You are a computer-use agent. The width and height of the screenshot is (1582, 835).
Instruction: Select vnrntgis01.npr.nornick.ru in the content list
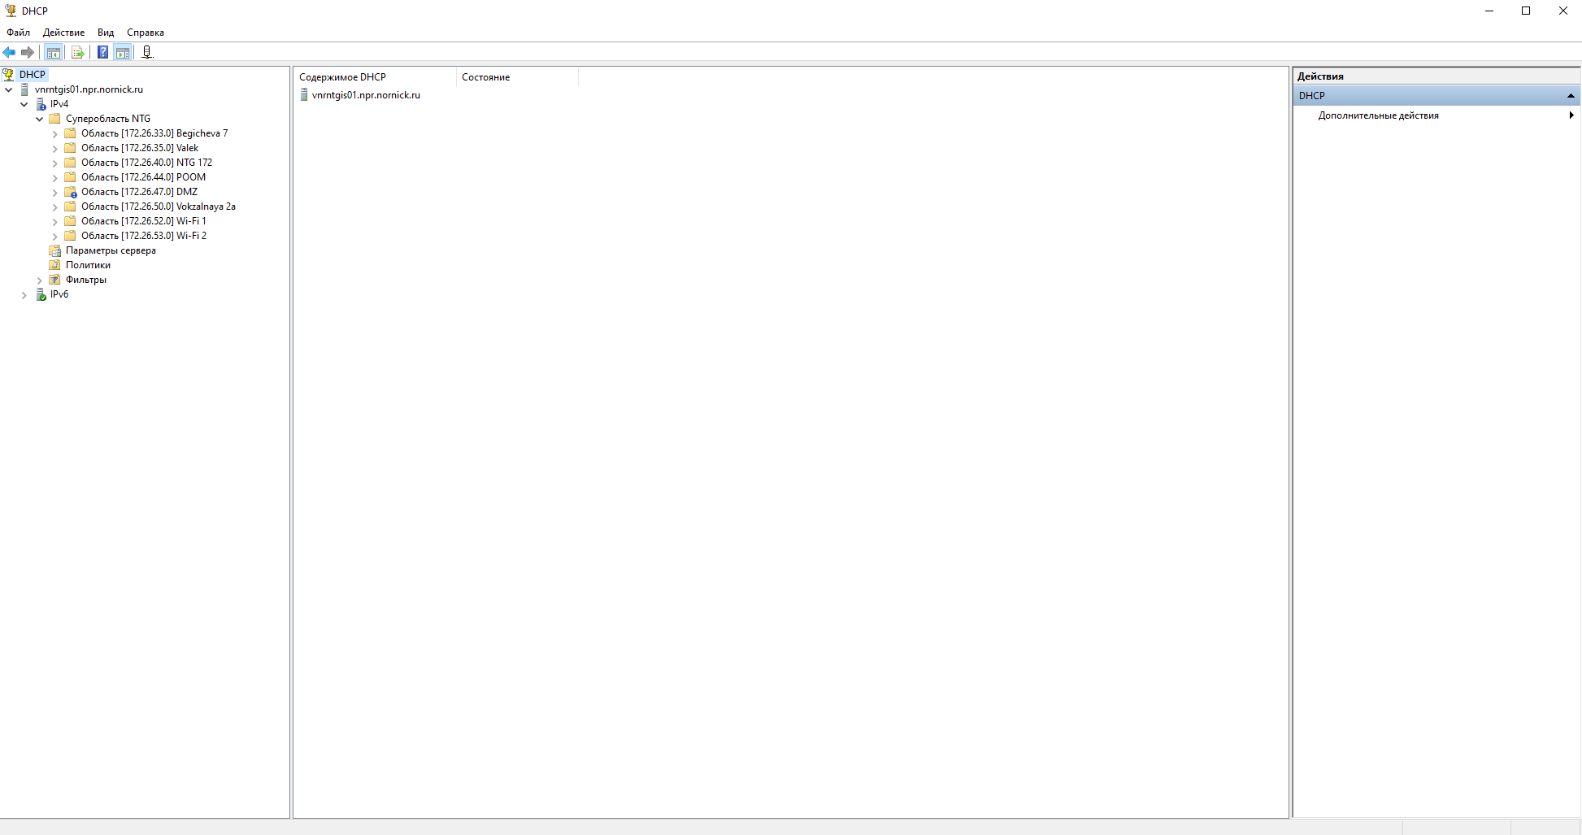(366, 95)
